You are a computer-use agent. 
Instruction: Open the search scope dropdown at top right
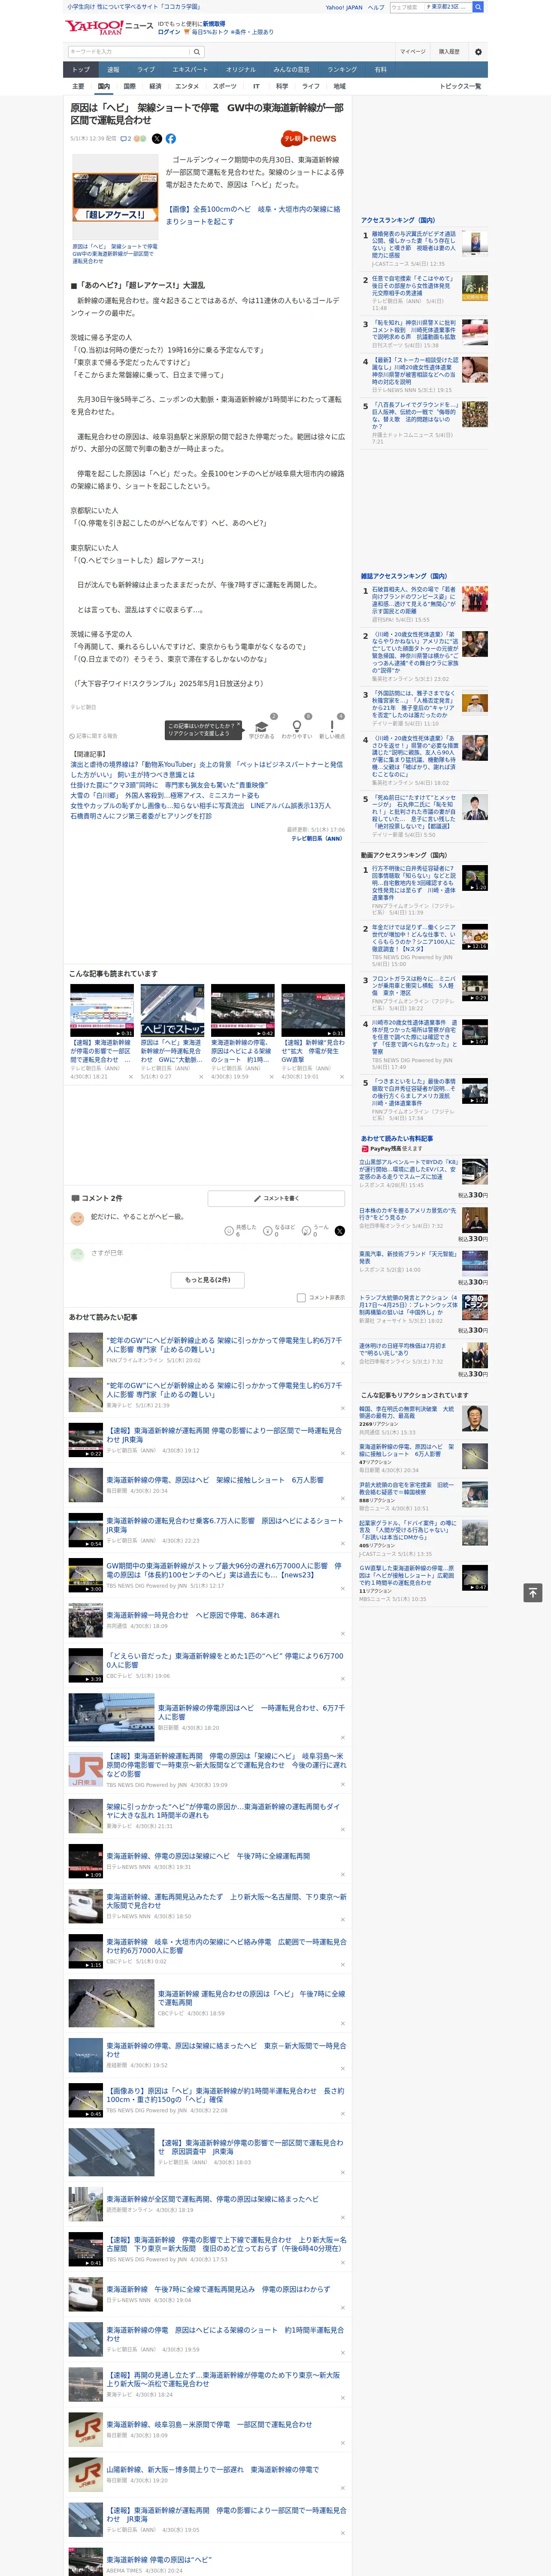[448, 7]
